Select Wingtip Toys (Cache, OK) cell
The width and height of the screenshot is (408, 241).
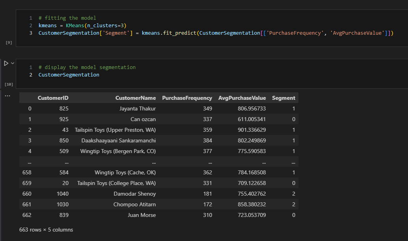[125, 172]
